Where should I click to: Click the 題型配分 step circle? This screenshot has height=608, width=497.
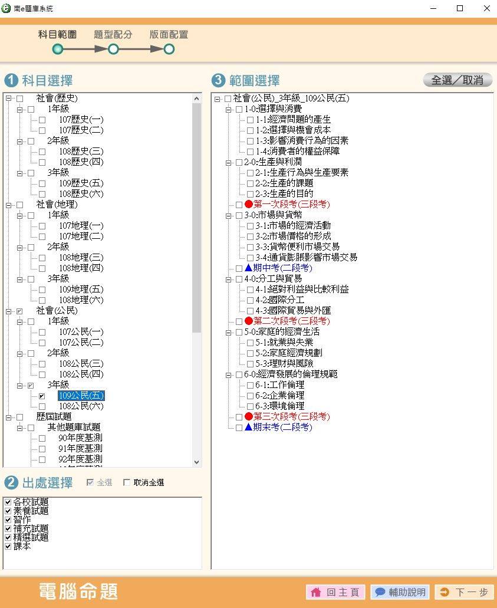coord(113,50)
